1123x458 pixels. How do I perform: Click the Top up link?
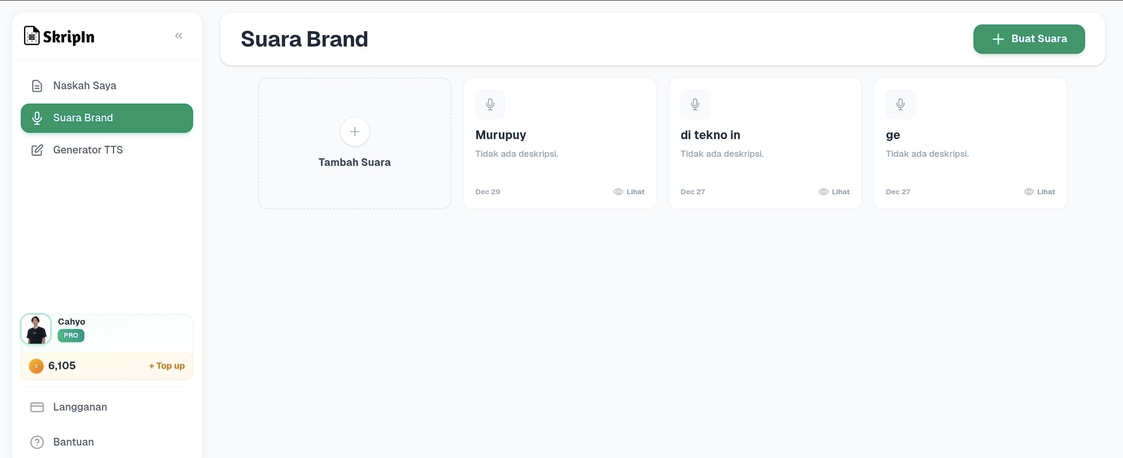[x=166, y=365]
